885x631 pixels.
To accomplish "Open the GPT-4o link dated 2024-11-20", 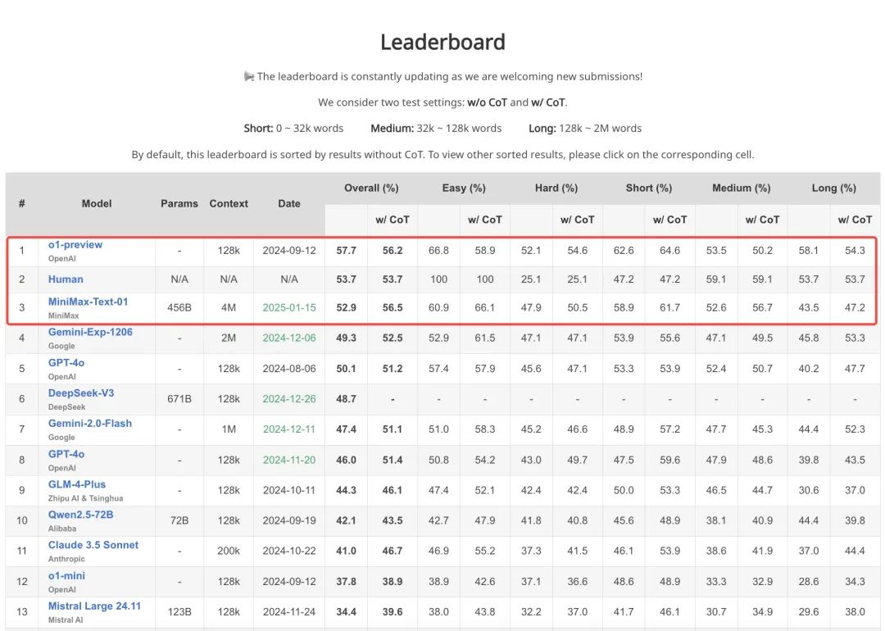I will [66, 454].
